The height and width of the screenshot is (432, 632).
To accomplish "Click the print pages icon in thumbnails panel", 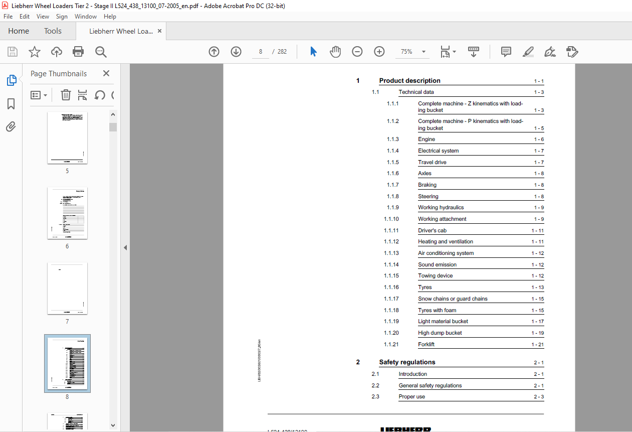I will tap(83, 95).
